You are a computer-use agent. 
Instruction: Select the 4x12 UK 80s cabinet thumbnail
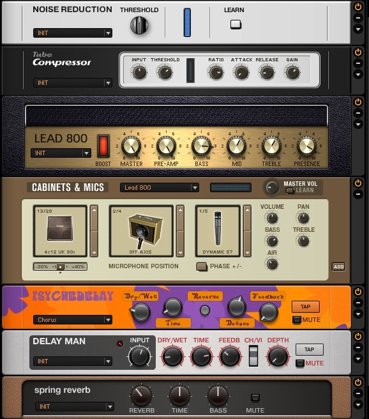point(60,231)
